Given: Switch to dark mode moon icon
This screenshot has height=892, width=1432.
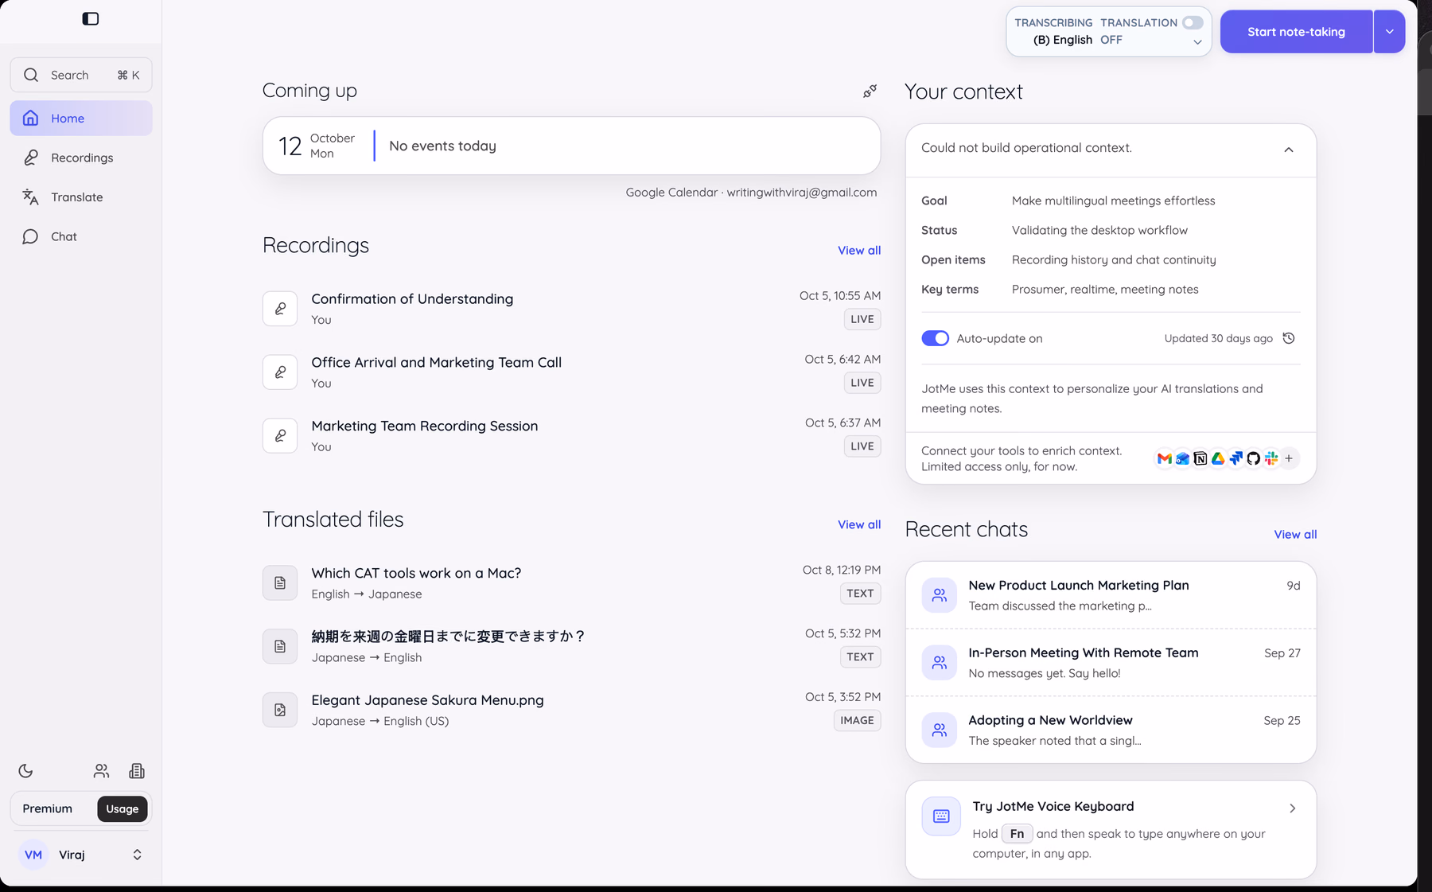Looking at the screenshot, I should 25,770.
